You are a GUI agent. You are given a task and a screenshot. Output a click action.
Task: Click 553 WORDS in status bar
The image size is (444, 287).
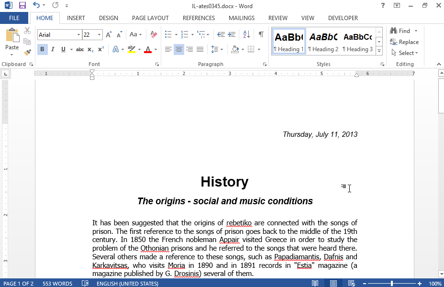pyautogui.click(x=57, y=283)
